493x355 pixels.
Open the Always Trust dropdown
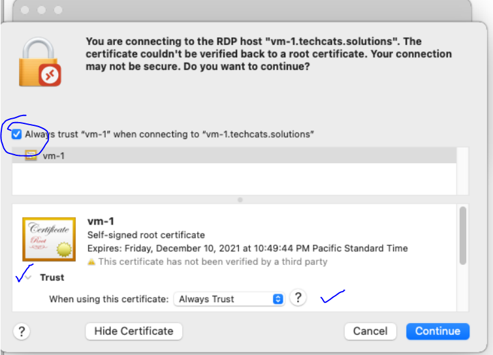pyautogui.click(x=229, y=299)
